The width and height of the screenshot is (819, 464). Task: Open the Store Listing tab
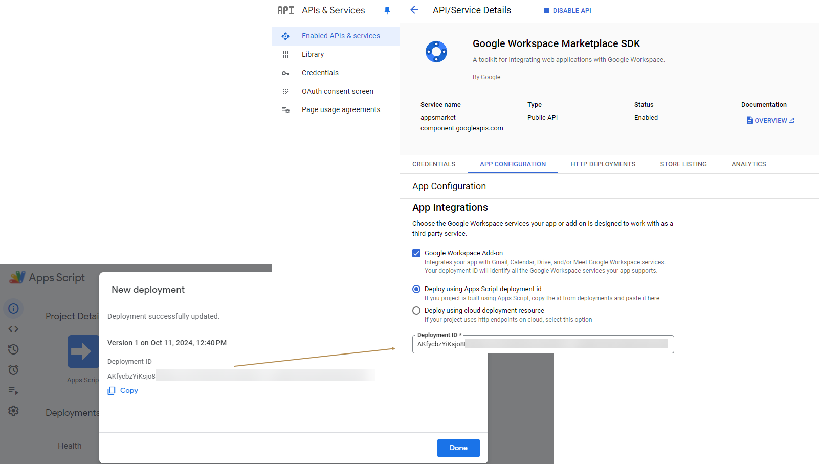tap(683, 164)
